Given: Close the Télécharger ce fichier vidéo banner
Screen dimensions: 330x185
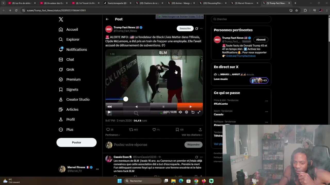Looking at the screenshot, I should (202, 17).
